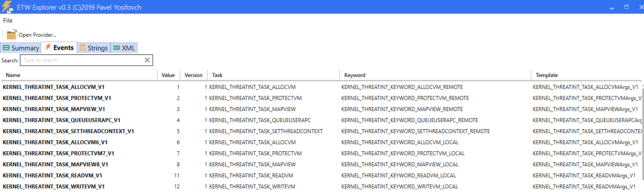The height and width of the screenshot is (192, 644).
Task: Sort by the Template column header
Action: pos(546,75)
